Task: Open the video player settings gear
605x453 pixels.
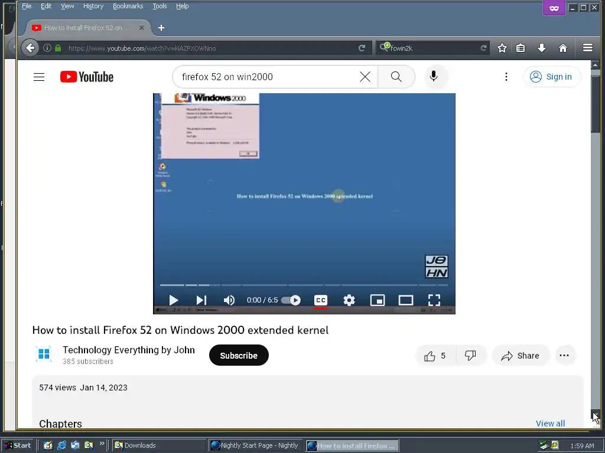Action: click(x=349, y=300)
